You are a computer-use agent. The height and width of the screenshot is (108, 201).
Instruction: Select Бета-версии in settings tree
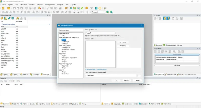point(66,48)
